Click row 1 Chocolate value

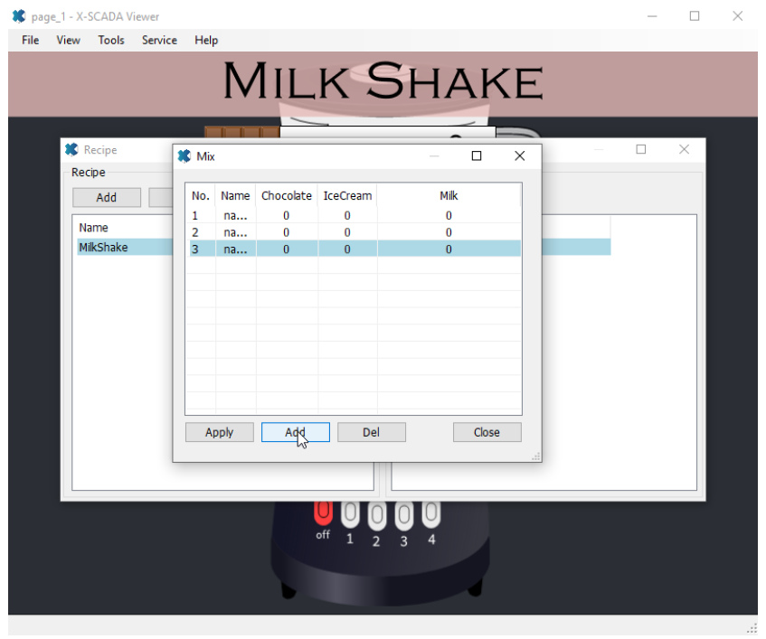pyautogui.click(x=287, y=215)
